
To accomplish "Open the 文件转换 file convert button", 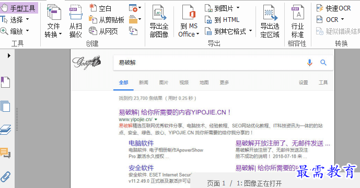I will tap(53, 21).
